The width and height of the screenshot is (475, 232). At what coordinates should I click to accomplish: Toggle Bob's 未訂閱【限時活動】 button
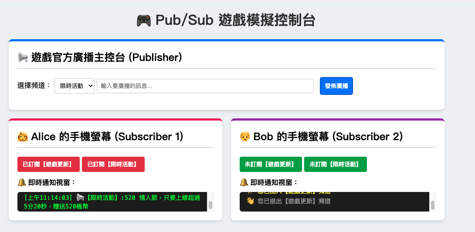coord(336,164)
